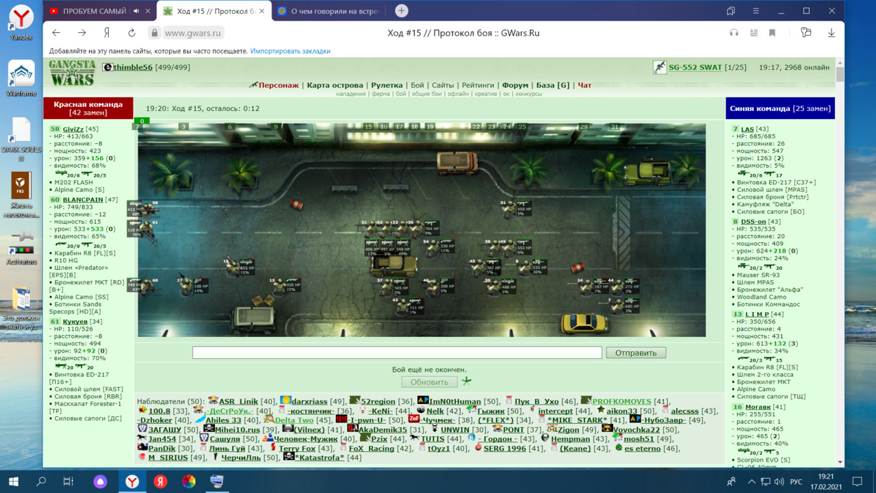The height and width of the screenshot is (493, 876).
Task: Bookmark this page with the bookmark icon
Action: point(772,33)
